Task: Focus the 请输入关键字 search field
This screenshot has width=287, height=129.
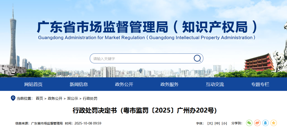Action: click(141, 59)
